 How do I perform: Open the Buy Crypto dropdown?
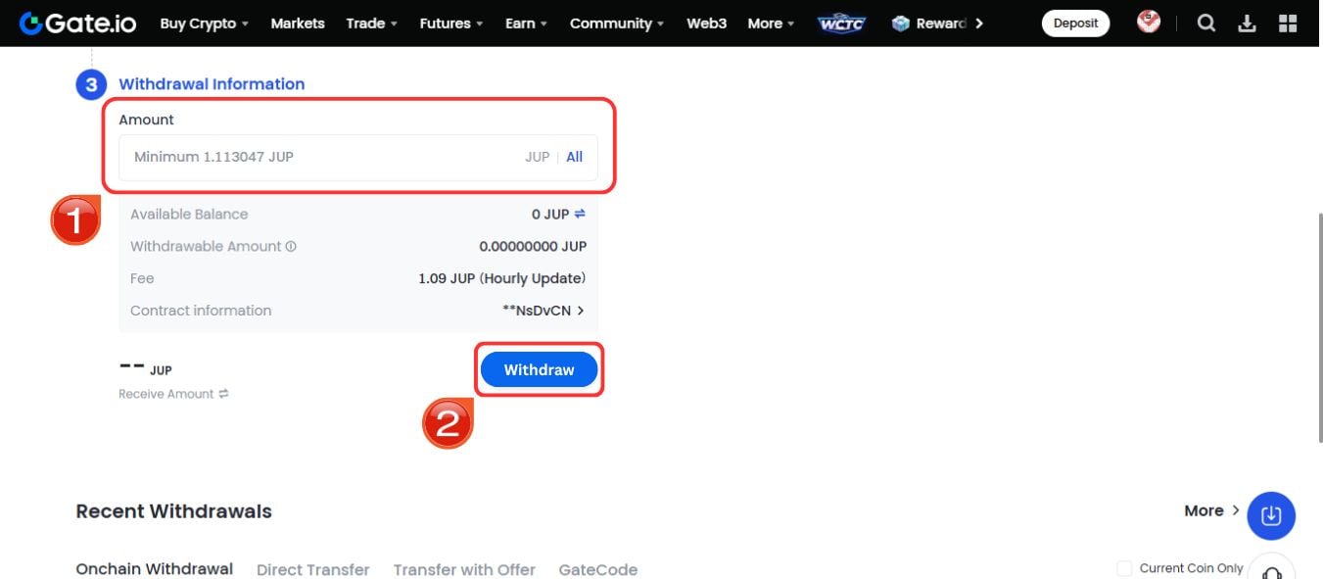click(x=204, y=24)
